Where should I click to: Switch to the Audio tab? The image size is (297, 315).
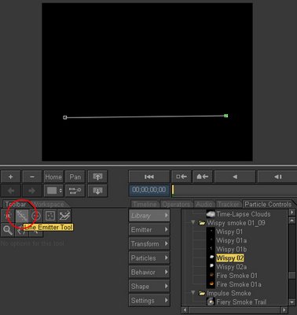tap(204, 205)
